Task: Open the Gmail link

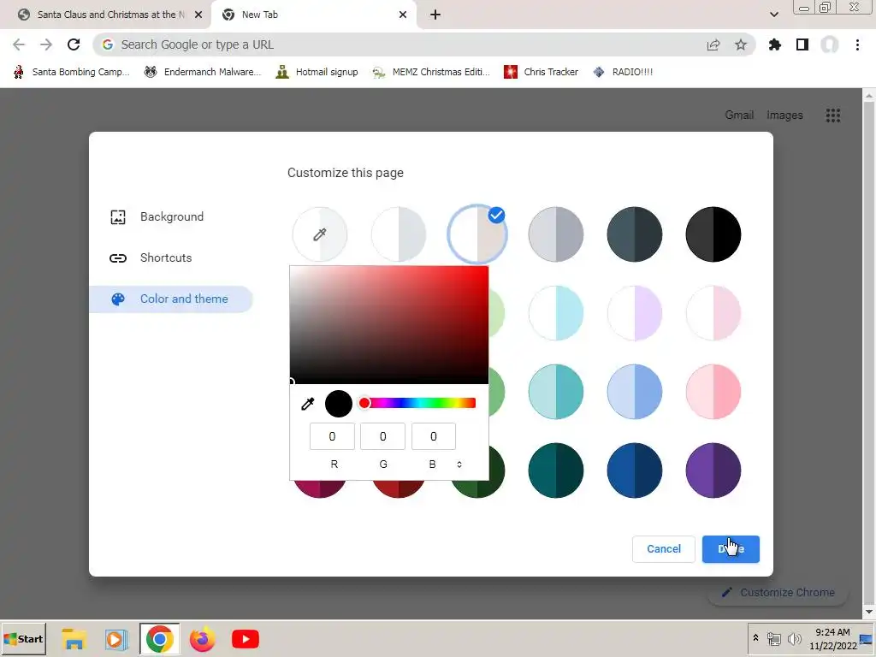Action: click(739, 115)
